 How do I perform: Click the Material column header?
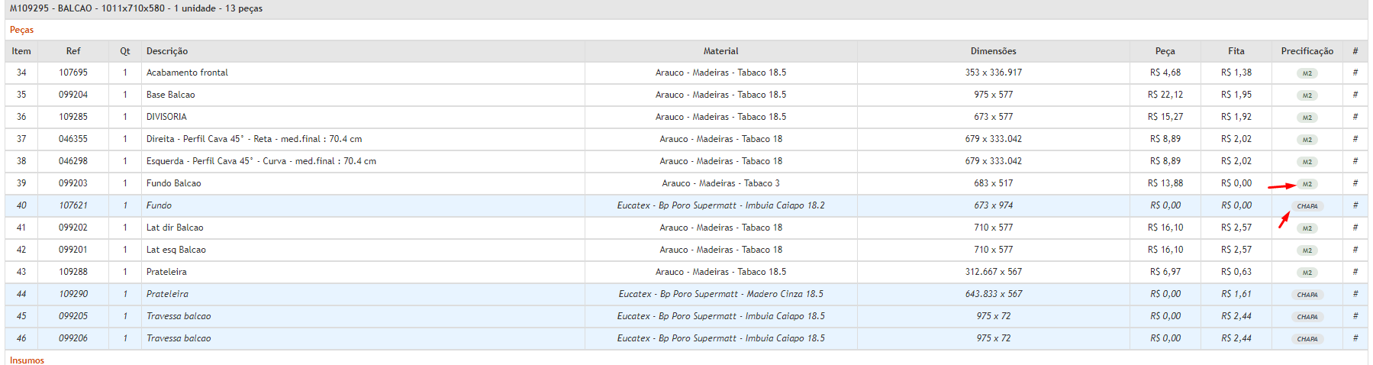pyautogui.click(x=720, y=51)
